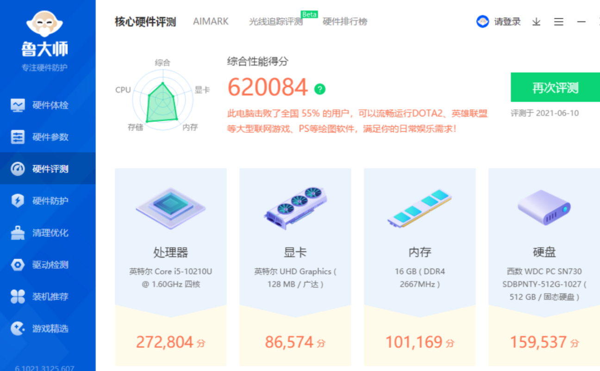Image resolution: width=600 pixels, height=371 pixels.
Task: Click 16 GB DDR4 memory description
Action: tap(420, 278)
